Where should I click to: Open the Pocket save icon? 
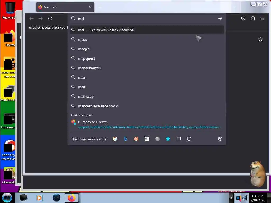(243, 18)
